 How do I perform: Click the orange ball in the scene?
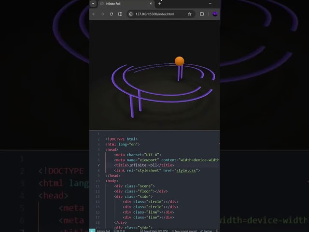(179, 61)
